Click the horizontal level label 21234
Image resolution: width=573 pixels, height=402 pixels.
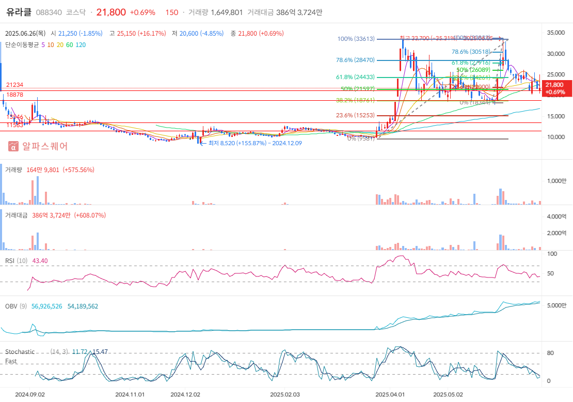[x=14, y=85]
